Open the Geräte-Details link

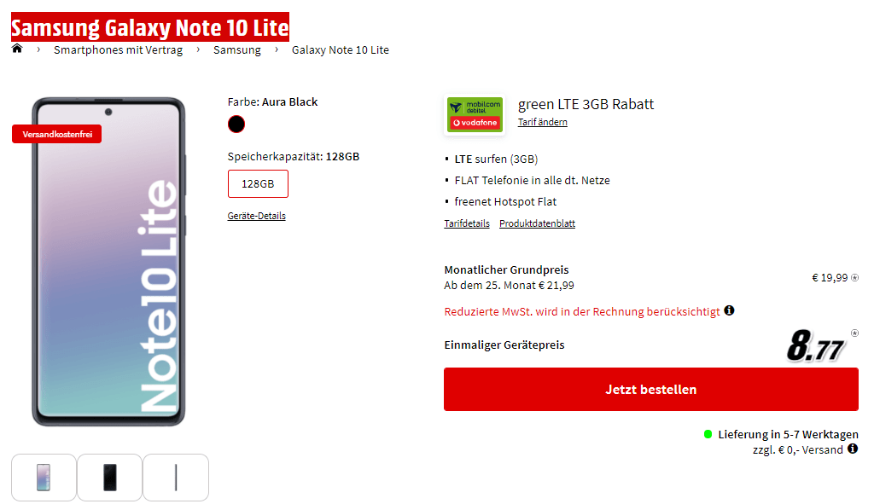pos(256,216)
